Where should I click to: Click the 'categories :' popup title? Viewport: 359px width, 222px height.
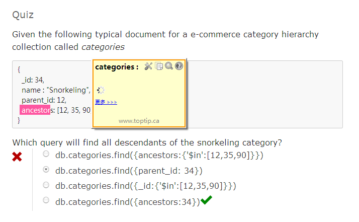[117, 67]
